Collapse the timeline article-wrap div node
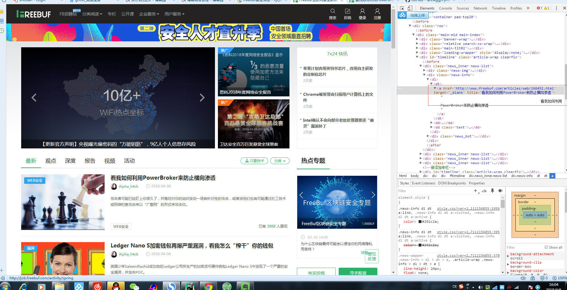Screen dimensions: 567x290 coord(417,57)
